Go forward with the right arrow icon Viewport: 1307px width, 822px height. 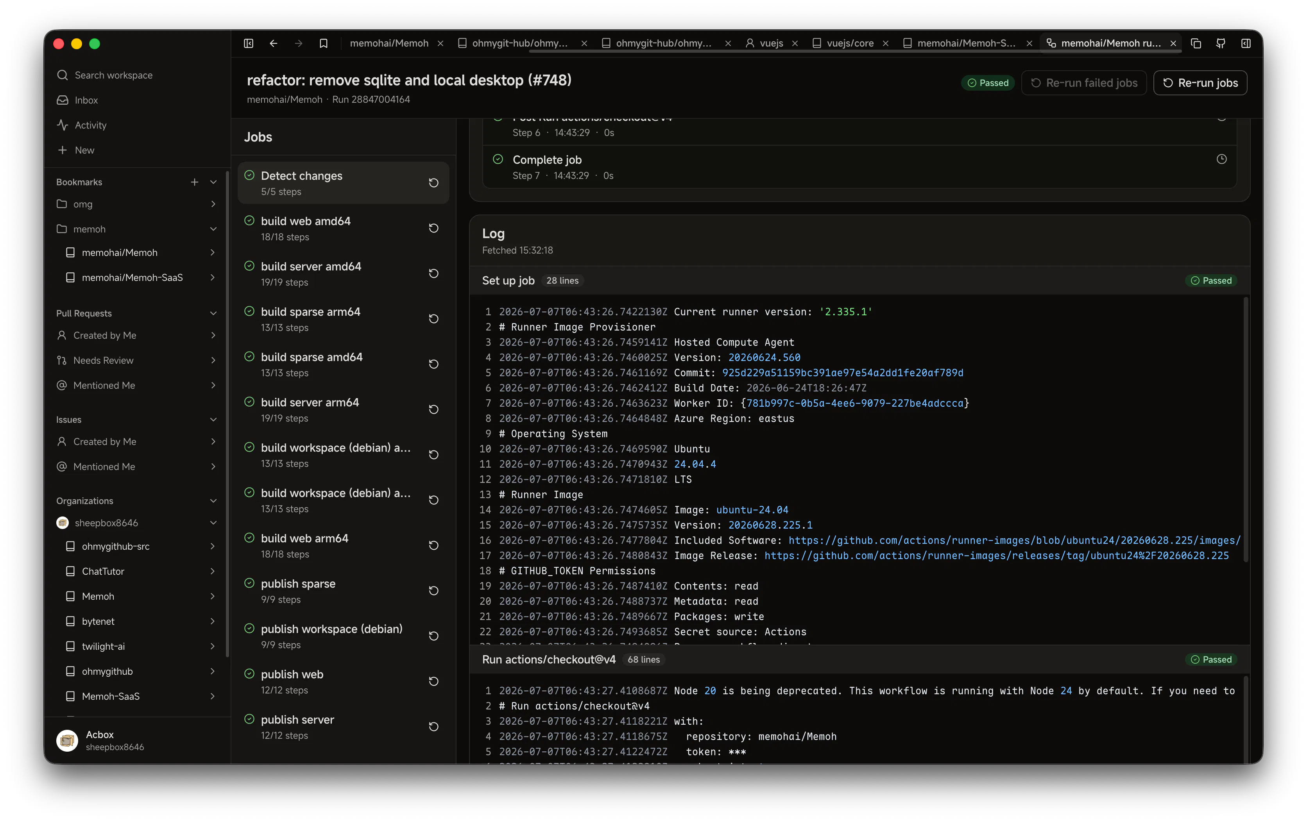pos(299,43)
